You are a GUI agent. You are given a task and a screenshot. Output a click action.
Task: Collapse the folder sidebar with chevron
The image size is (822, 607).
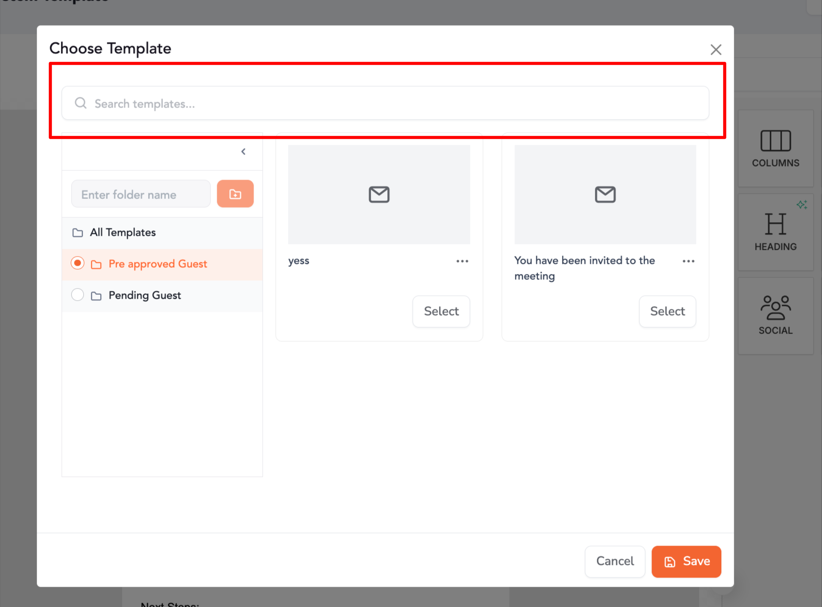tap(244, 152)
